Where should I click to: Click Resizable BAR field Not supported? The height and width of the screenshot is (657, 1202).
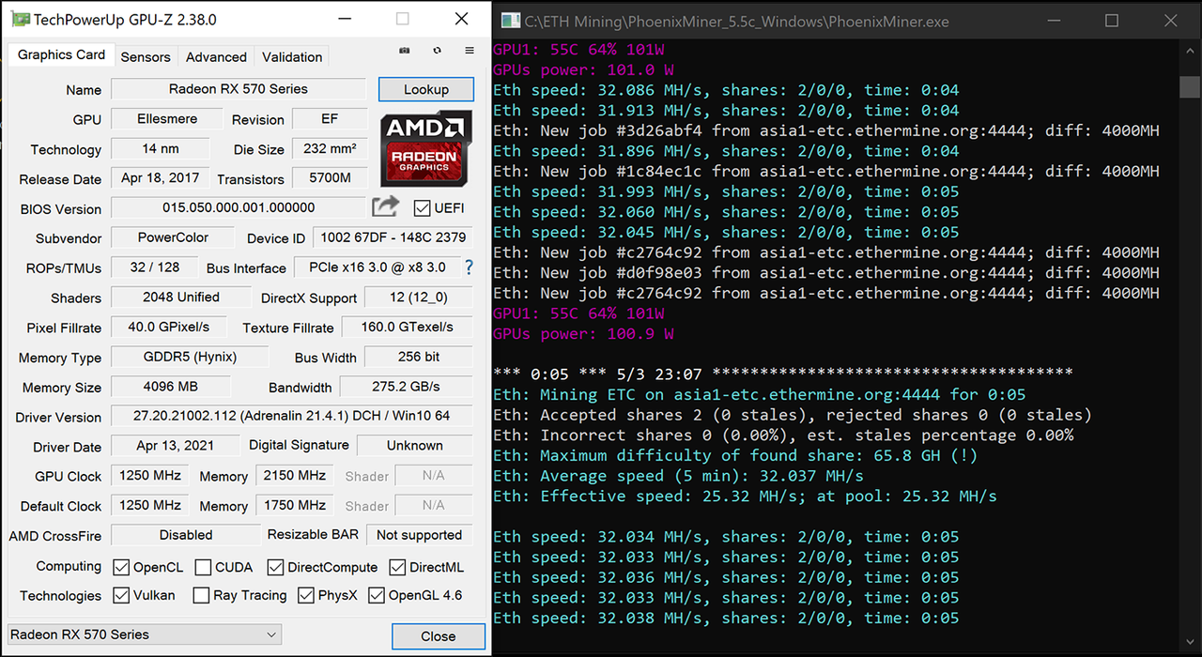pyautogui.click(x=419, y=535)
